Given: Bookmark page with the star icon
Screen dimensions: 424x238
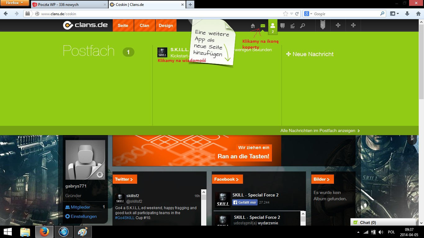Looking at the screenshot, I should 286,14.
